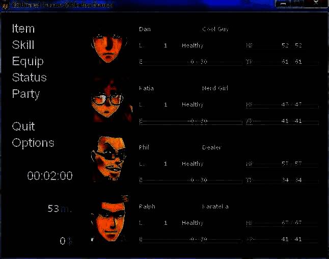Image resolution: width=329 pixels, height=259 pixels.
Task: Select Quit from the menu
Action: 23,126
